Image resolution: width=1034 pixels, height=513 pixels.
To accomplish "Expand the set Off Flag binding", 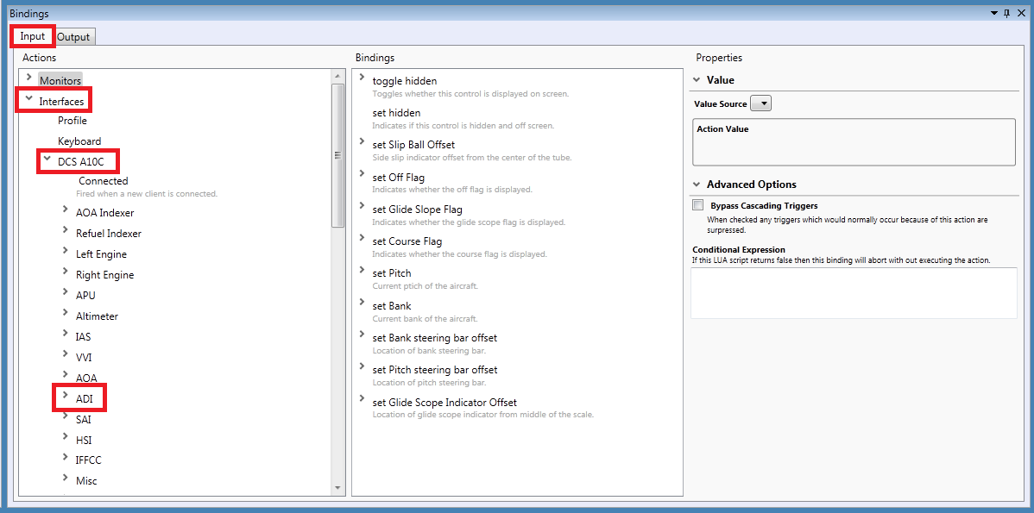I will click(x=362, y=174).
